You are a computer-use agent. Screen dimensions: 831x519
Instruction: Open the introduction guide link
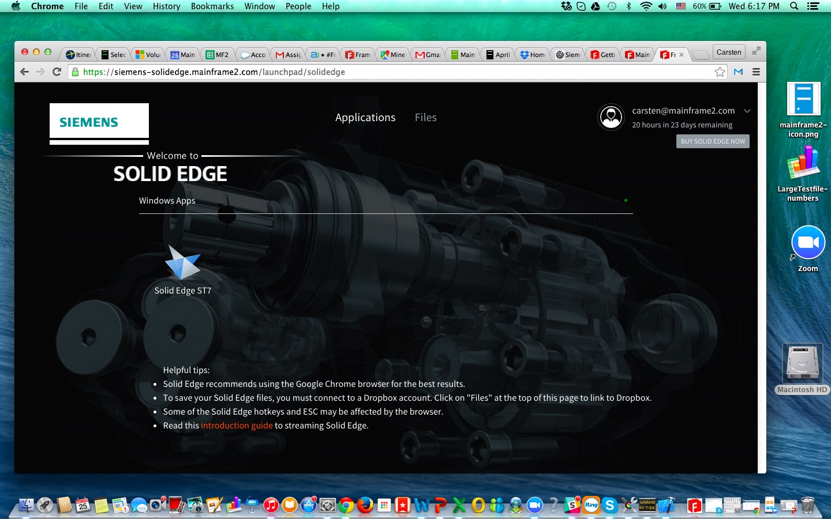click(236, 426)
